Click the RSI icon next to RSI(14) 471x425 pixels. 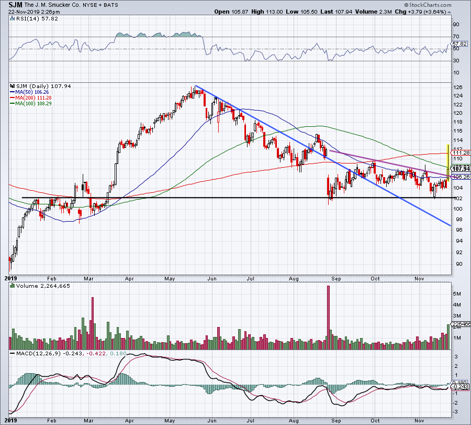click(12, 19)
